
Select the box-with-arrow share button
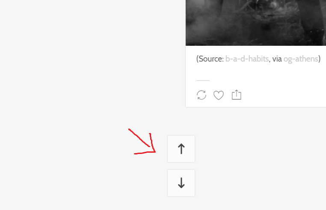click(237, 95)
